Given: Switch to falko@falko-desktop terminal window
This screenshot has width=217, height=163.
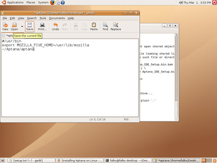Looking at the screenshot, I should point(128,161).
